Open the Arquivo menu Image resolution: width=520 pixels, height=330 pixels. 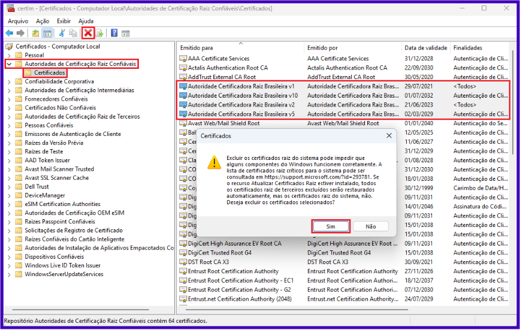point(18,21)
